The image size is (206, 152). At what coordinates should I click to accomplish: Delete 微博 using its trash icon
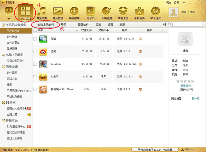click(x=140, y=51)
